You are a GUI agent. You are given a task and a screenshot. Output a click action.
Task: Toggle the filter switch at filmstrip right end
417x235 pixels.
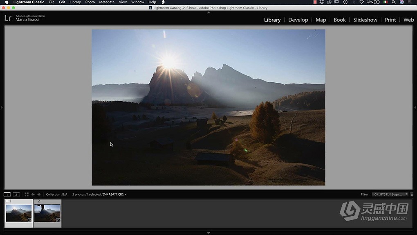(x=412, y=194)
